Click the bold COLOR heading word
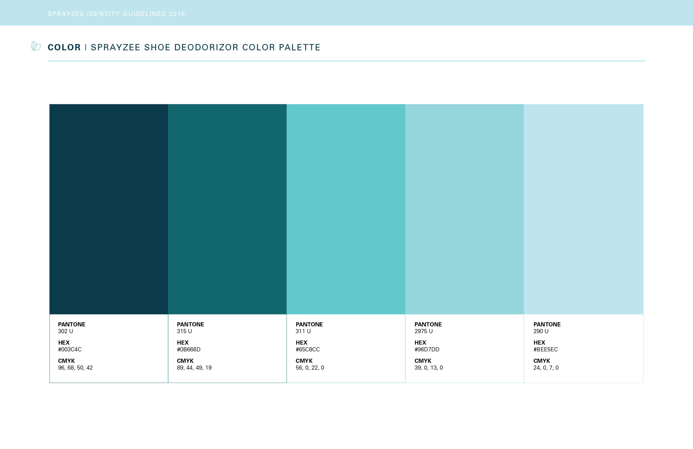693x449 pixels. pyautogui.click(x=64, y=47)
